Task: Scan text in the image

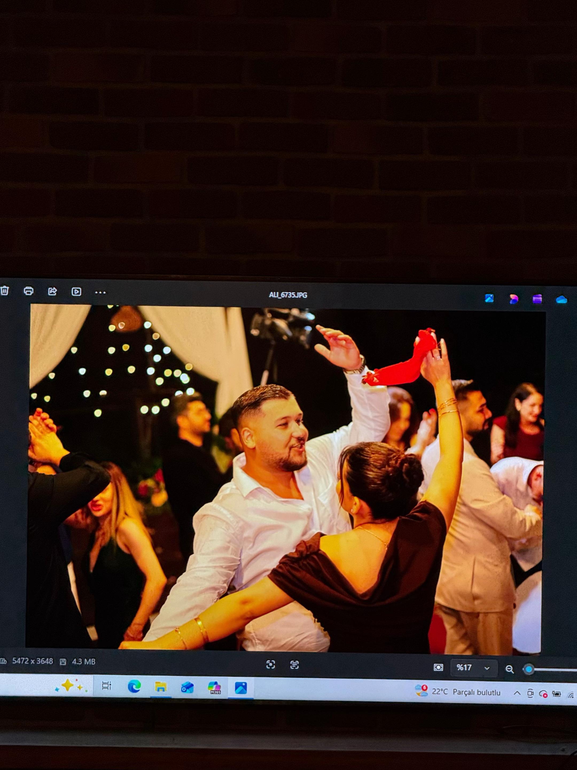Action: (294, 665)
